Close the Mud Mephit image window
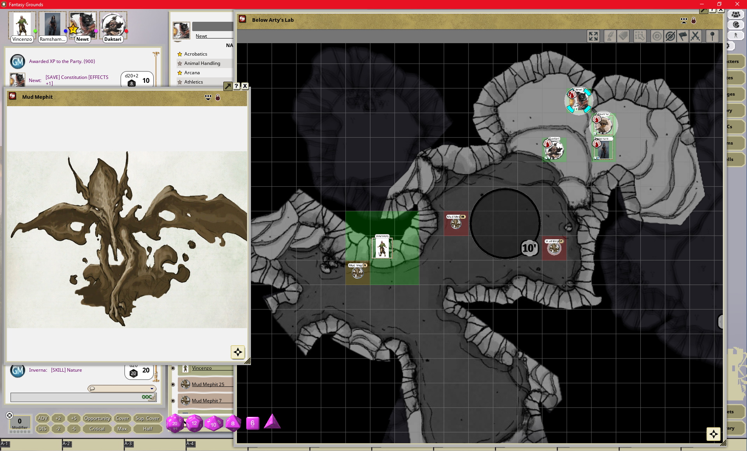The width and height of the screenshot is (747, 451). 245,86
